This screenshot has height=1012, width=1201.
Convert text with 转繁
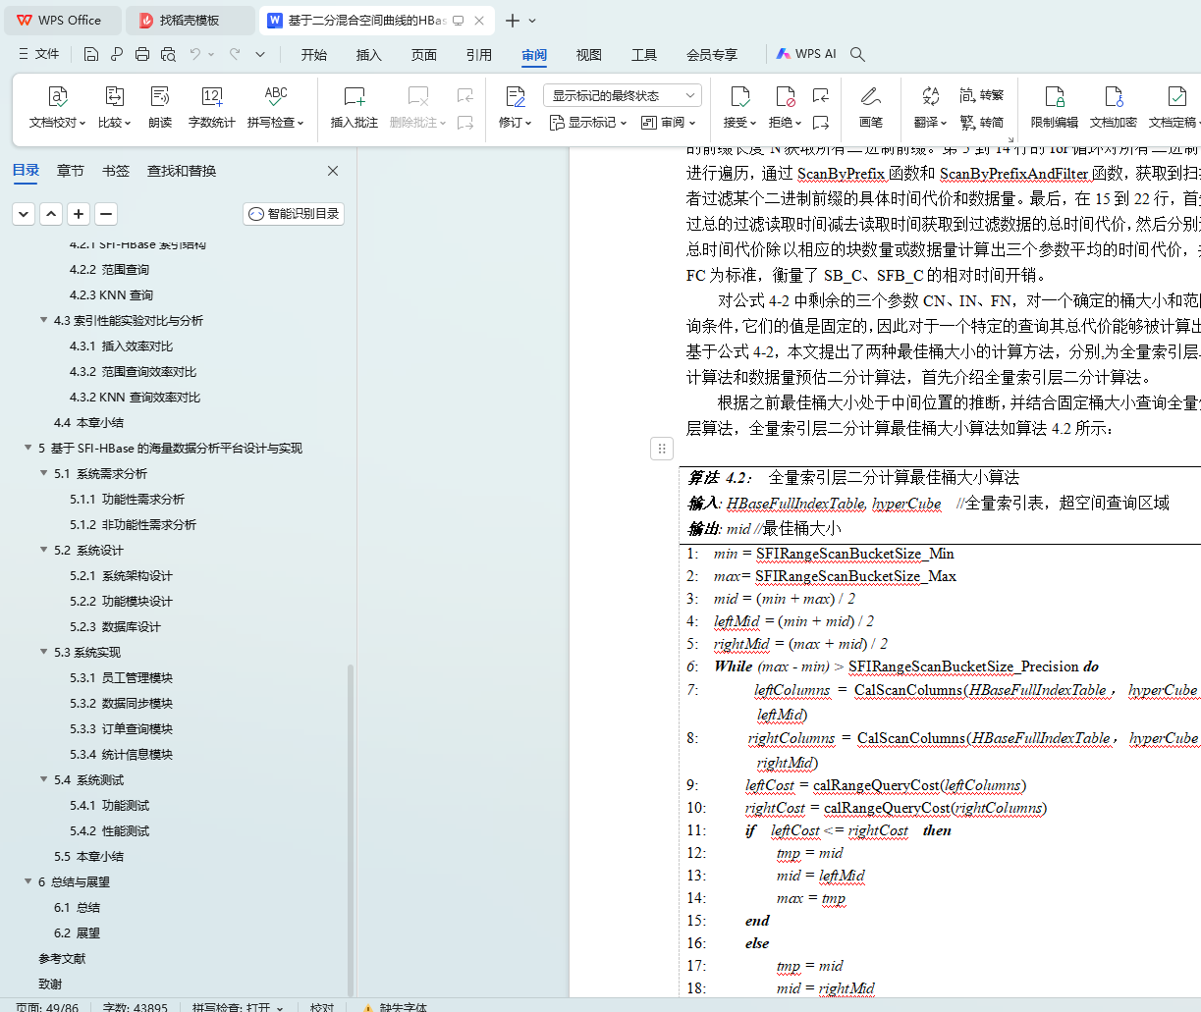click(x=982, y=95)
